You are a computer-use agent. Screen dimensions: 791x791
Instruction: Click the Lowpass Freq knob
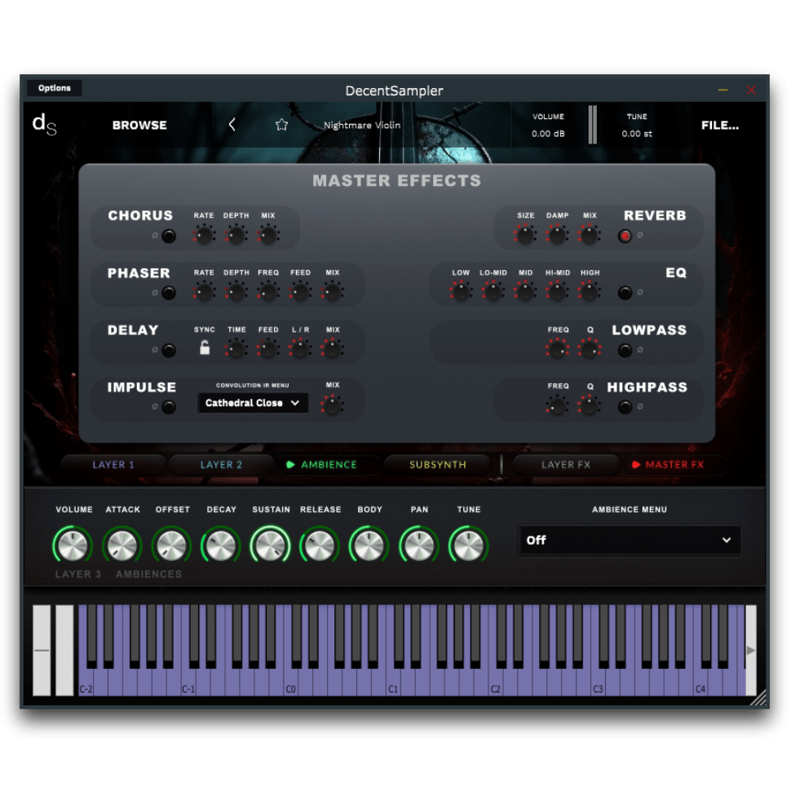(x=558, y=349)
